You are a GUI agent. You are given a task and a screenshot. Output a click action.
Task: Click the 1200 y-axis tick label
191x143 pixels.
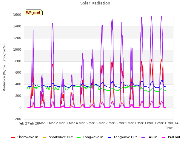[17, 38]
